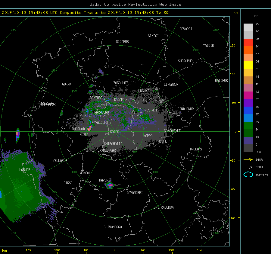The width and height of the screenshot is (271, 254).
Task: Click the RAMDURG city label
Action: point(96,98)
